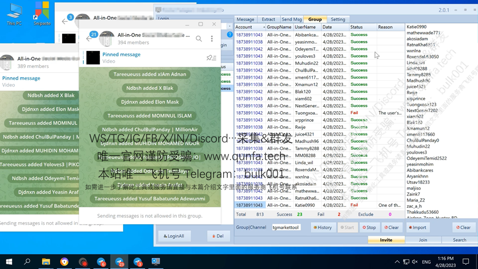Sort by Account column header

[x=250, y=27]
